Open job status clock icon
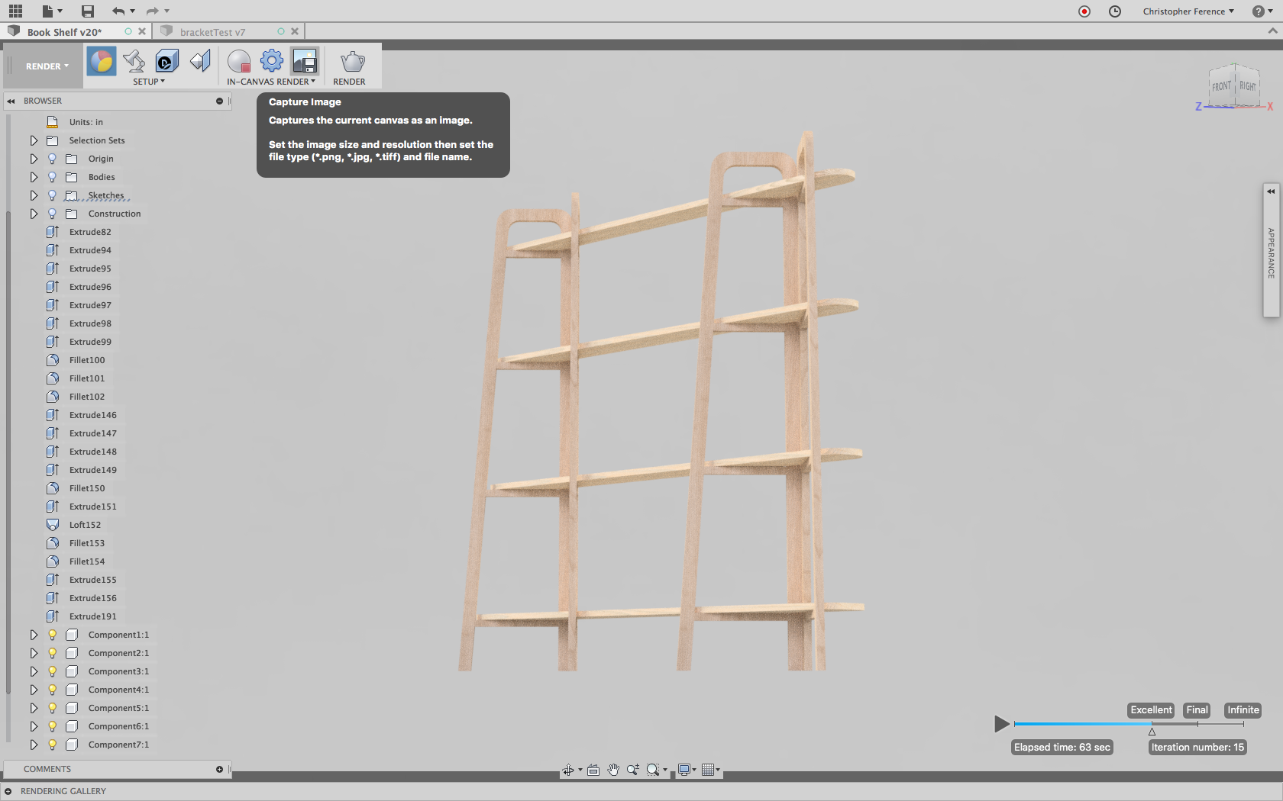1283x801 pixels. pyautogui.click(x=1115, y=11)
